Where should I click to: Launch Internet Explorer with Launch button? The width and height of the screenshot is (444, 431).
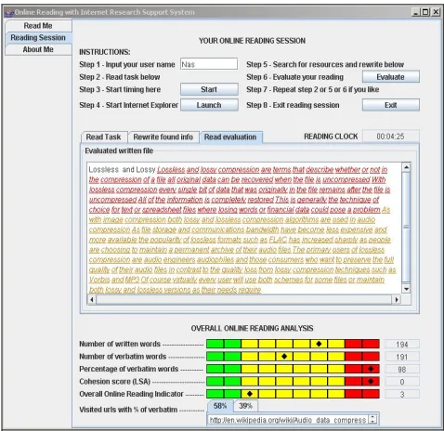209,105
